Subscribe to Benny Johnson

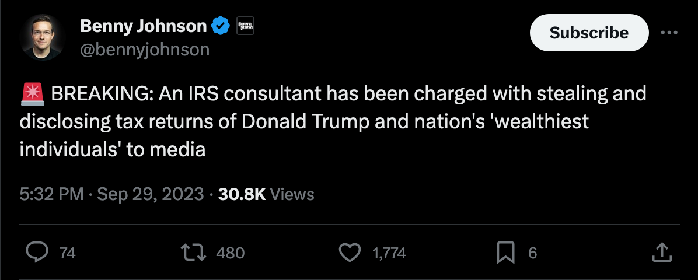click(x=589, y=33)
